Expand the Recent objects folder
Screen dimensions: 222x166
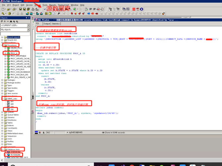point(2,37)
